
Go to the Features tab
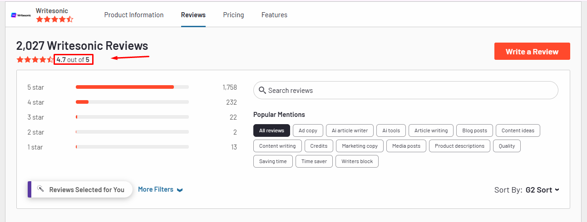274,15
